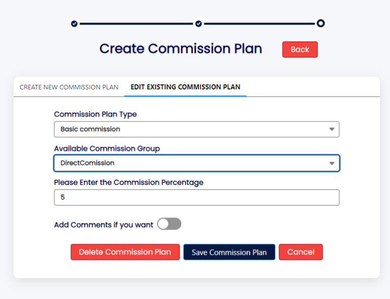Viewport: 390px width, 299px height.
Task: Switch to Create New Commission Plan tab
Action: pyautogui.click(x=69, y=87)
